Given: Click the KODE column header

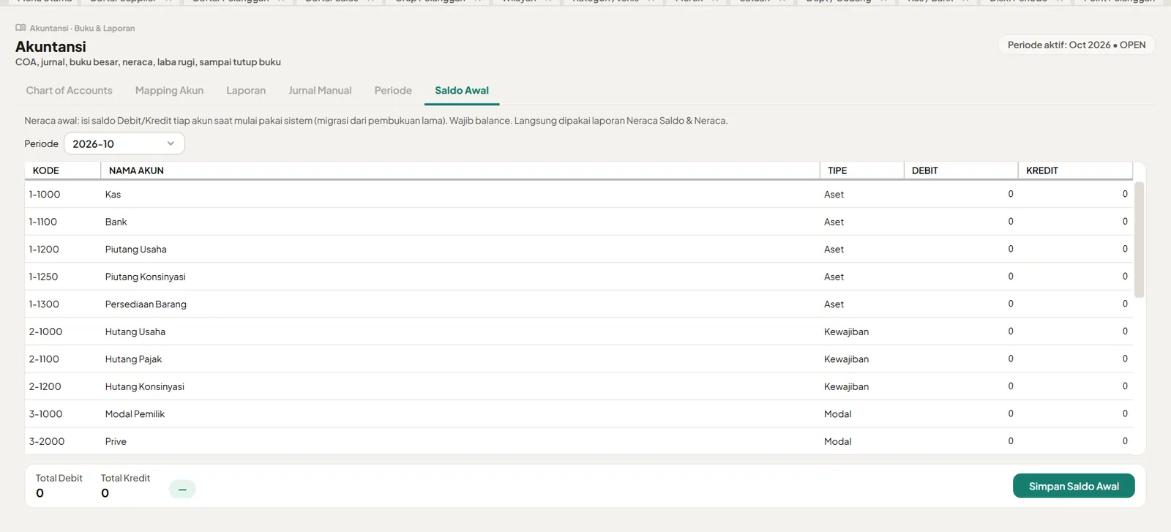Looking at the screenshot, I should (63, 171).
